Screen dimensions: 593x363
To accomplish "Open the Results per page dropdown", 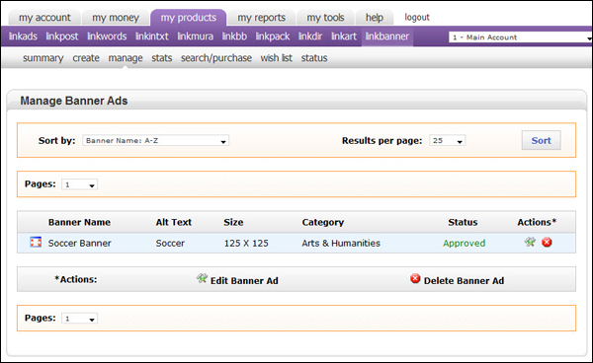I will tap(447, 140).
